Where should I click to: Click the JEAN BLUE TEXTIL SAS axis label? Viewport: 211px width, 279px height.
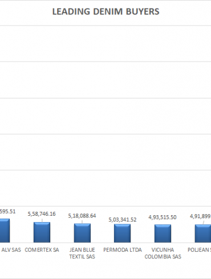coord(82,253)
